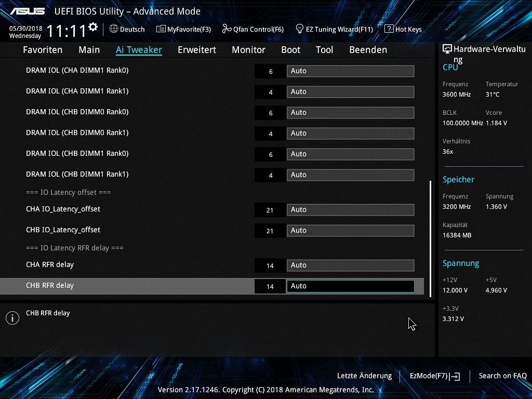The image size is (532, 399).
Task: Edit DRAM IOL CHB DIMM0 Rank1 Auto field
Action: (x=351, y=133)
